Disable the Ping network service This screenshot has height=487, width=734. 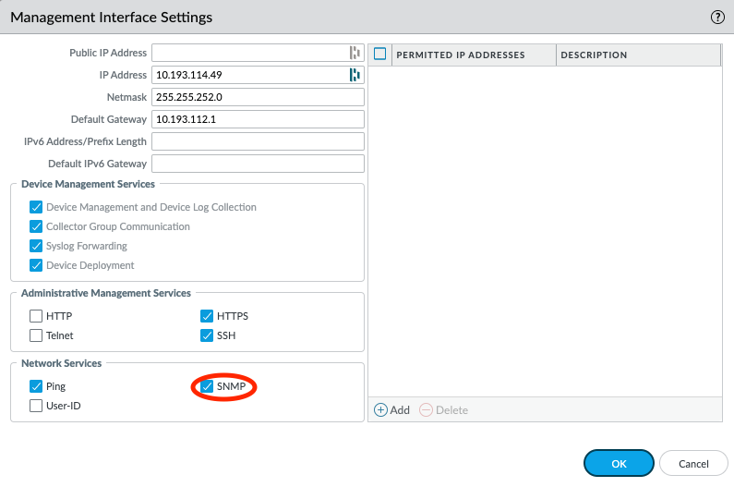tap(37, 386)
